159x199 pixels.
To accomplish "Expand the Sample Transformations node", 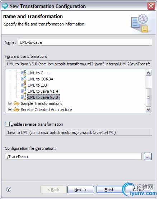I will pyautogui.click(x=10, y=103).
